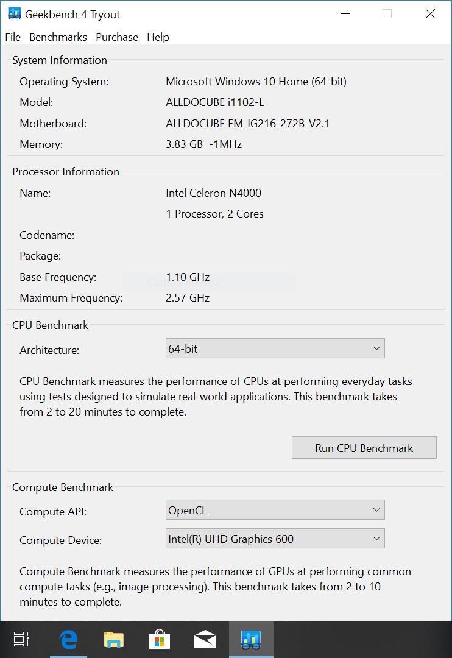Click the ALLDOCUBE i1102-L model value

214,102
